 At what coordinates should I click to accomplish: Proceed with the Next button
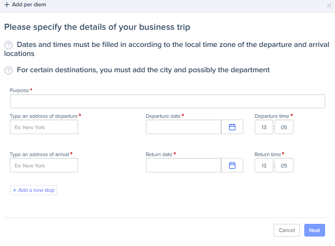coord(314,230)
